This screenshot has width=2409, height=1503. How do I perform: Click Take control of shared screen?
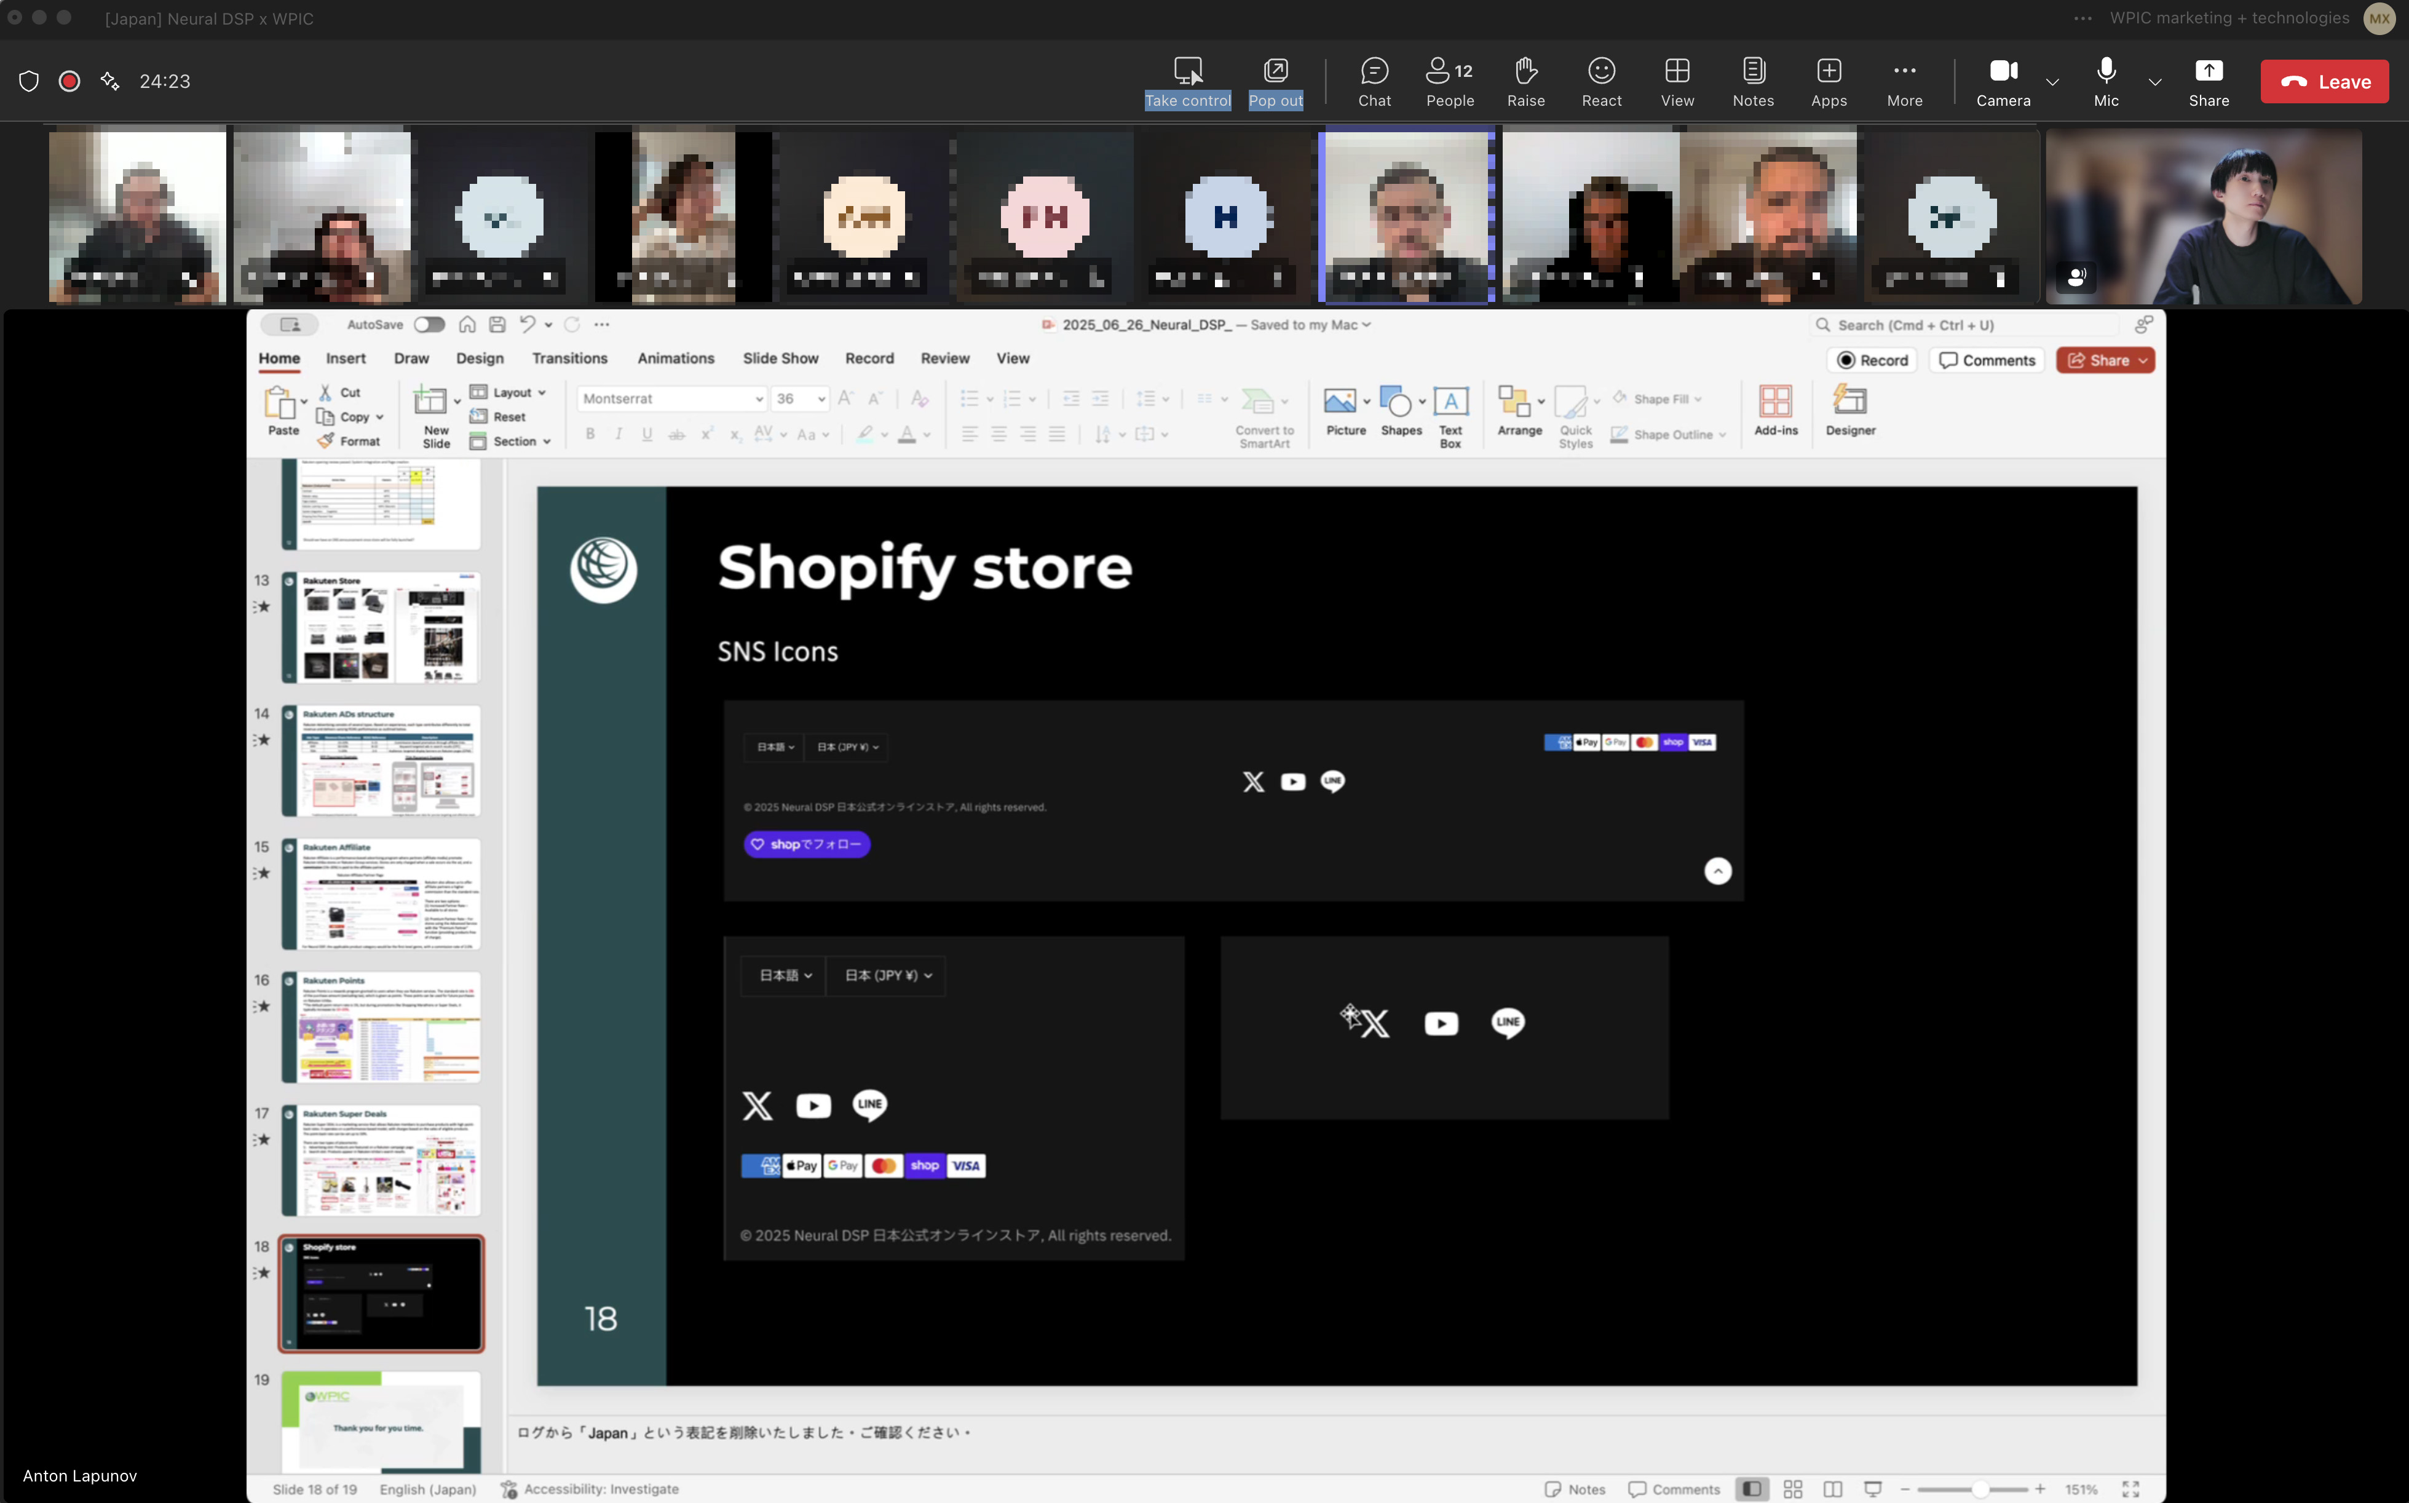tap(1188, 82)
